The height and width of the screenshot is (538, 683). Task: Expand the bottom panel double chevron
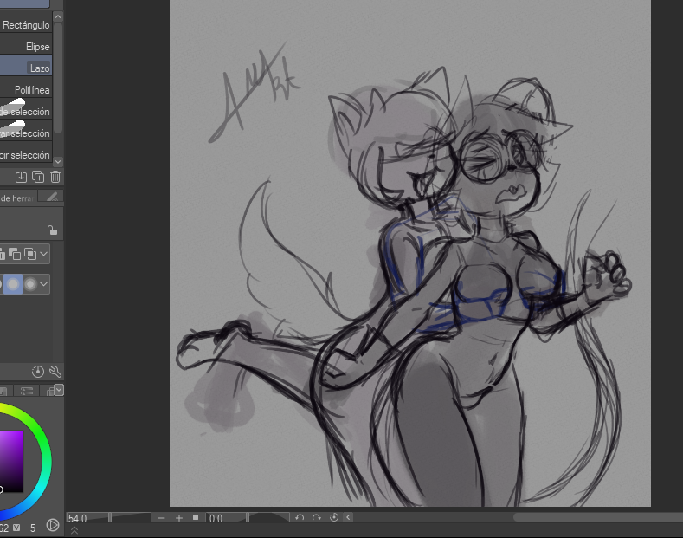[74, 530]
